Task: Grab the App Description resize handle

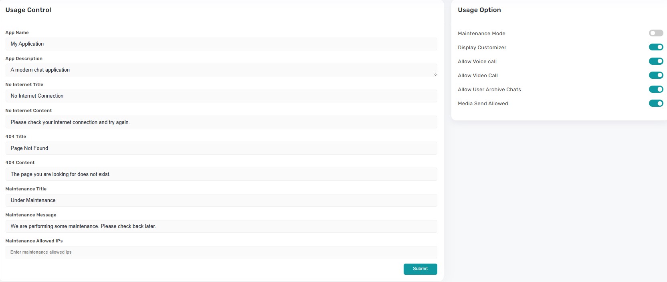Action: coord(435,74)
